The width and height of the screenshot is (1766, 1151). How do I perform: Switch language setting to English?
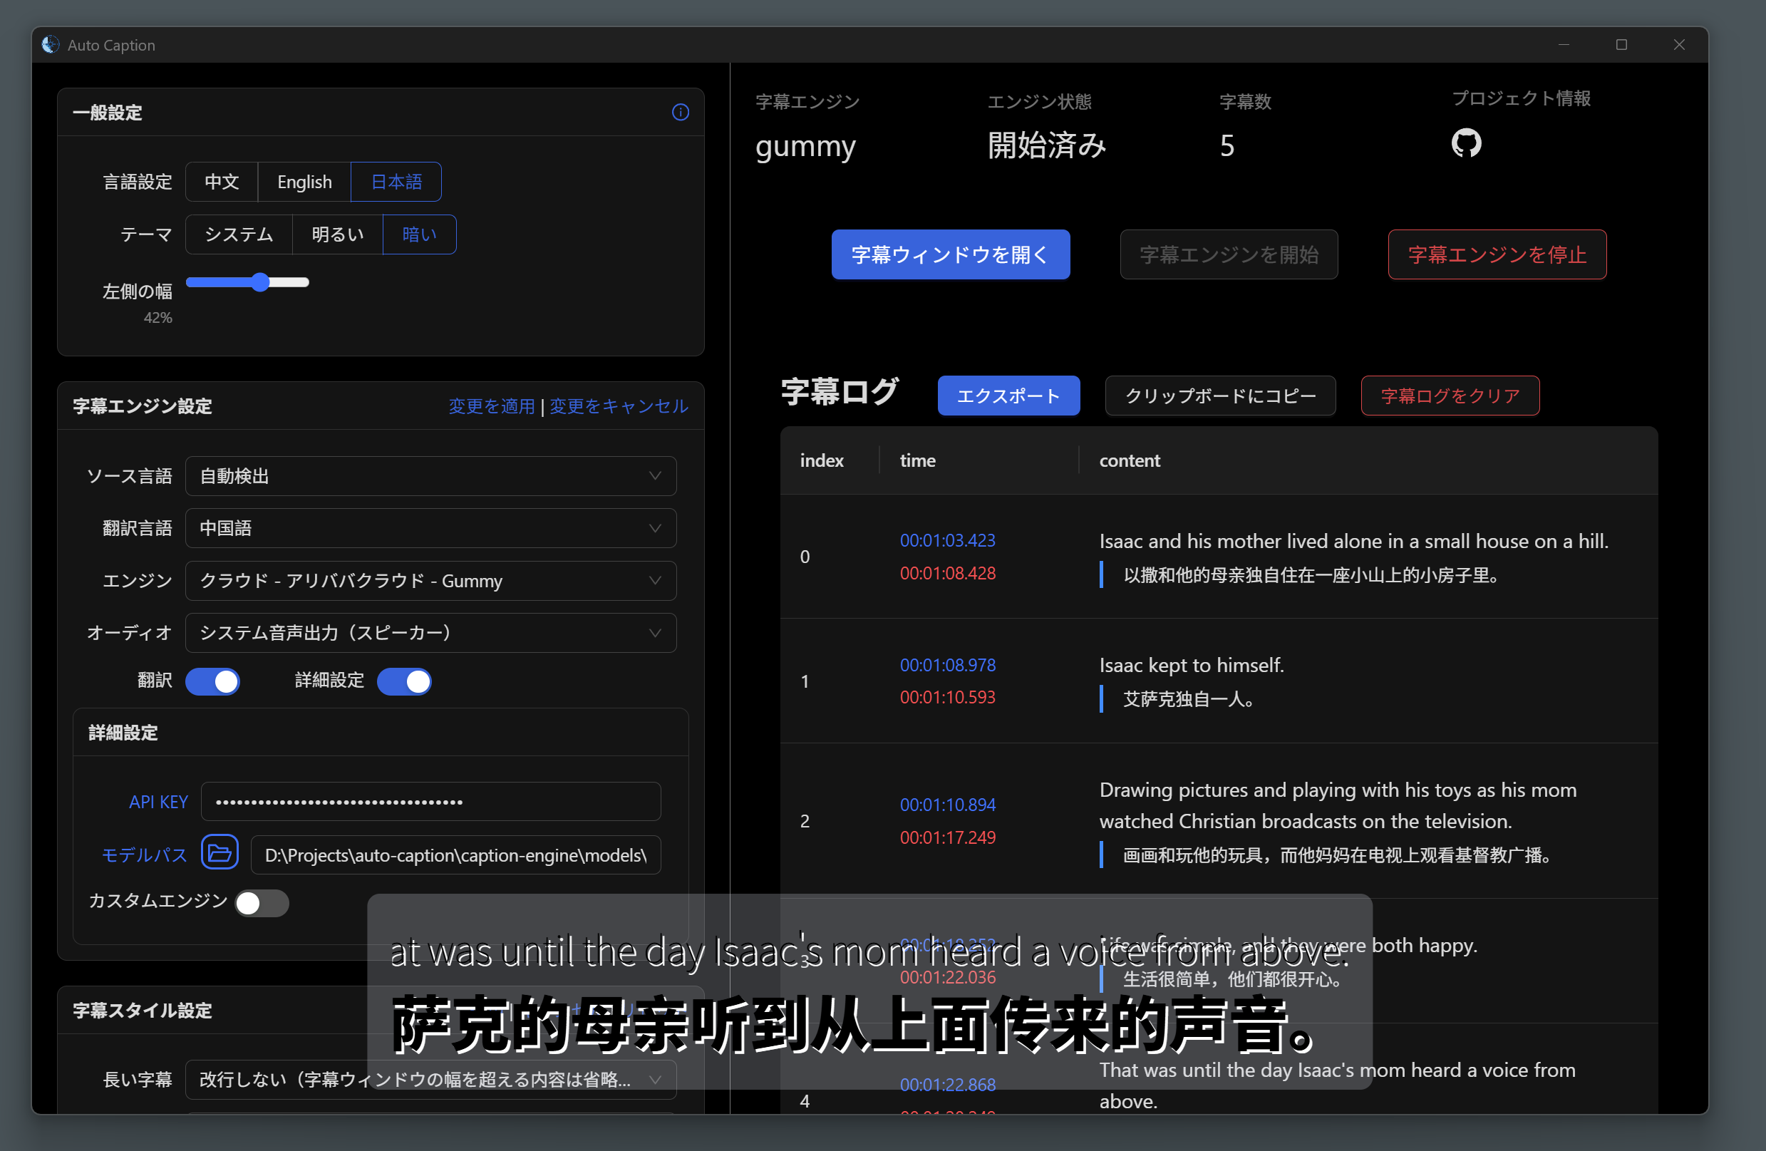click(x=304, y=182)
